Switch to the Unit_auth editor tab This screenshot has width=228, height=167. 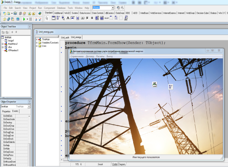(x=65, y=37)
